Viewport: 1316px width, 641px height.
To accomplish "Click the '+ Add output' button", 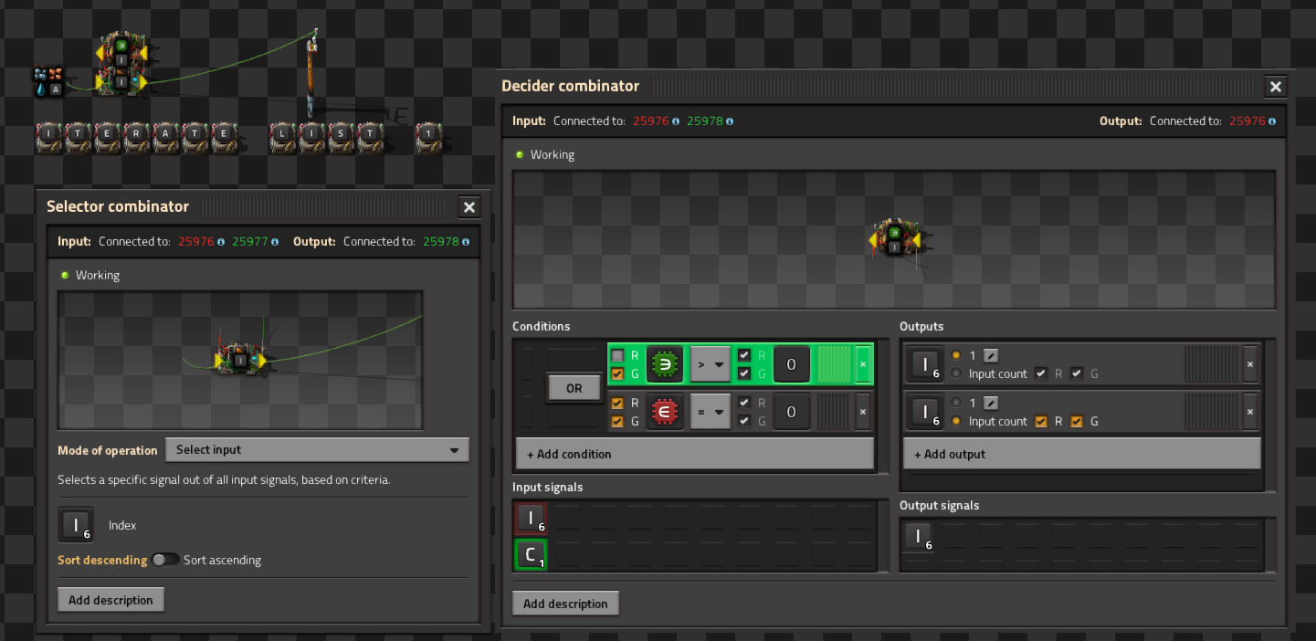I will point(1081,454).
